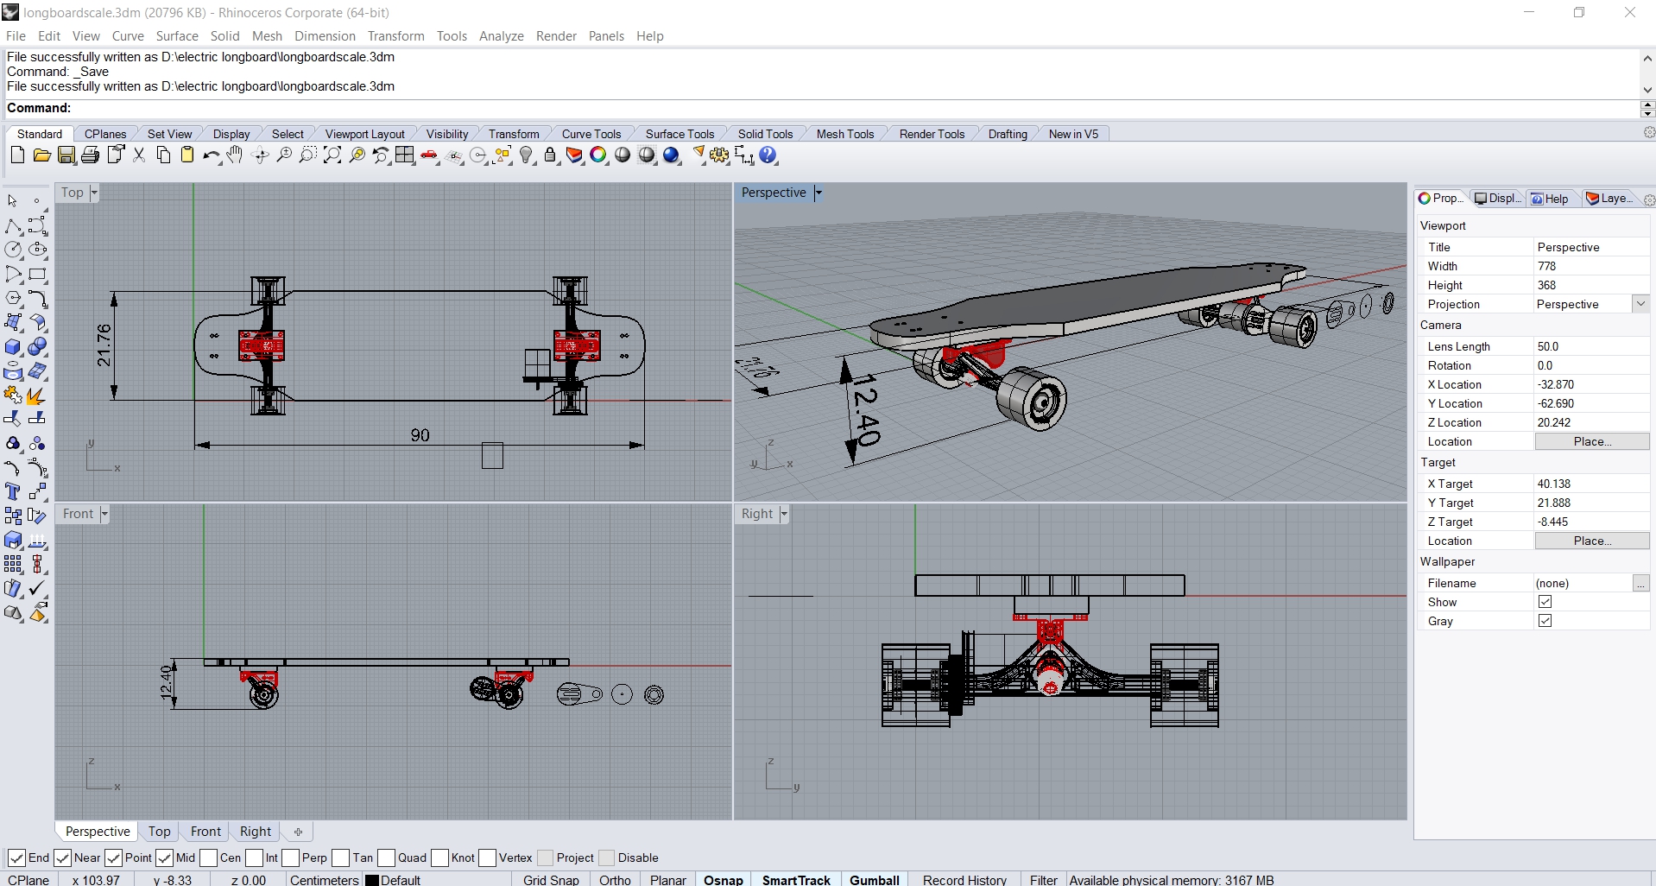Click Place button for camera Location
This screenshot has width=1656, height=886.
point(1592,441)
